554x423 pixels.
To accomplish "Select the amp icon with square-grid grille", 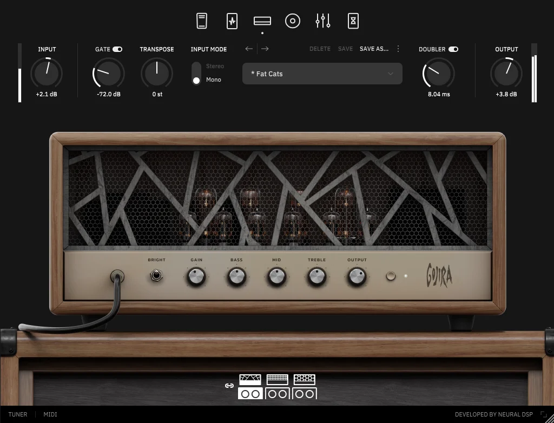I will tap(278, 380).
